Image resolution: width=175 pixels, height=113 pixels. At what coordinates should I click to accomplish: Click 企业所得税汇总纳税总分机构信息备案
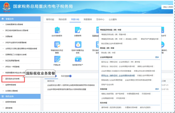point(116,71)
